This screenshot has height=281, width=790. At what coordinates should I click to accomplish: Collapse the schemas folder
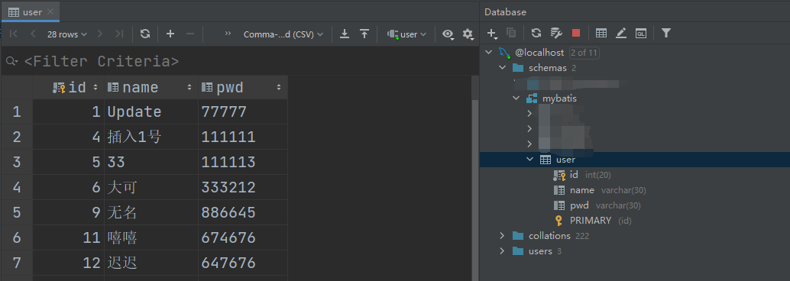502,68
